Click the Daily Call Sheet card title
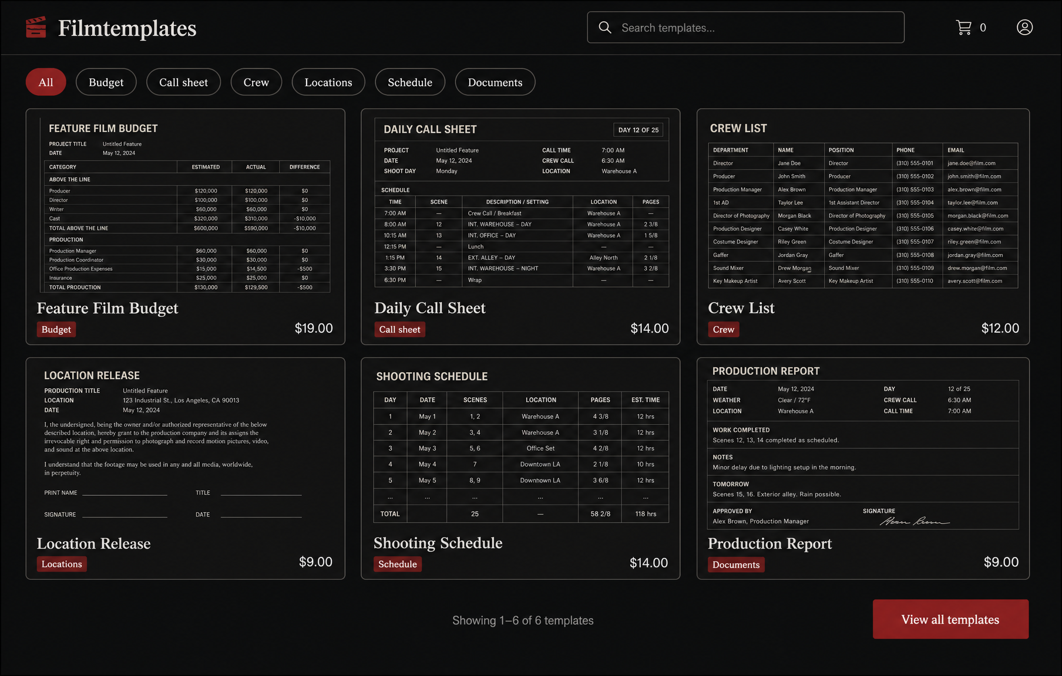The image size is (1062, 676). click(430, 308)
